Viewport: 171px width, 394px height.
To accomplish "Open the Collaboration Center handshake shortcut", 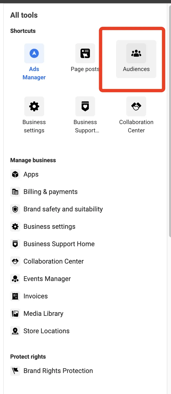I will point(136,106).
